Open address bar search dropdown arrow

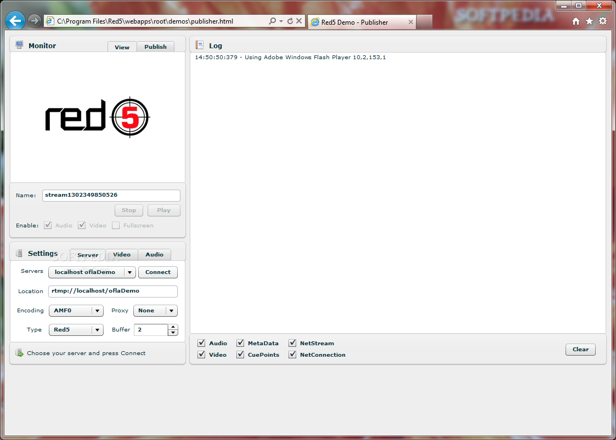(281, 21)
